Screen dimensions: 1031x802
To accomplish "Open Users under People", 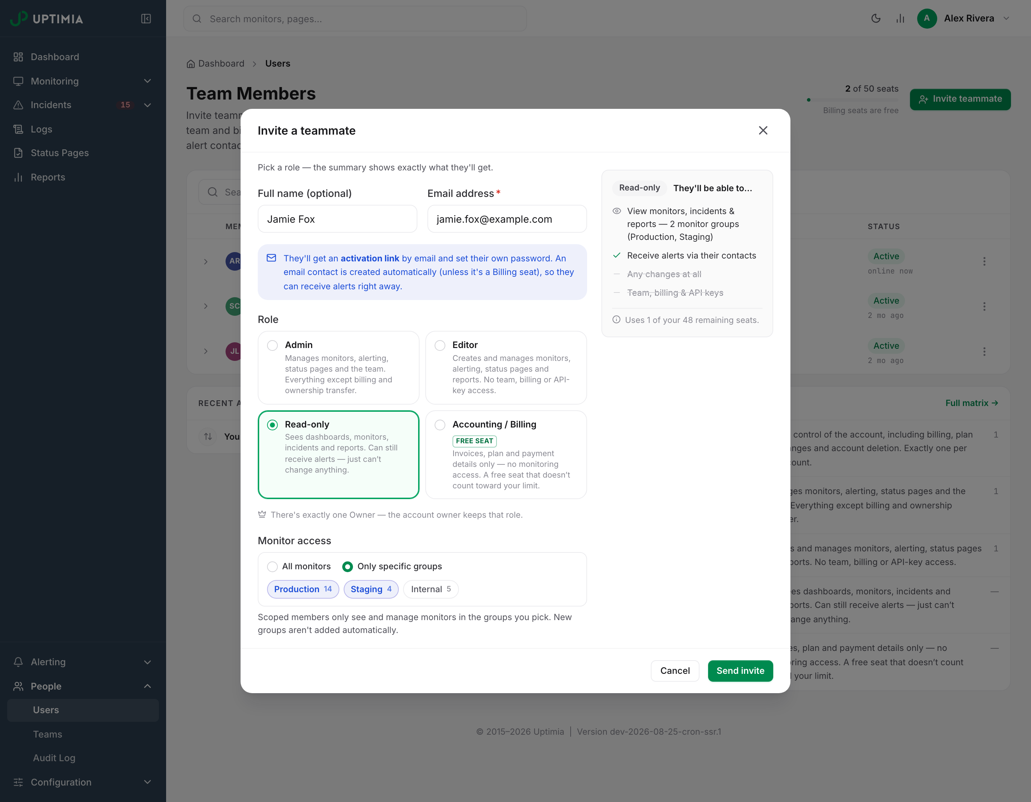I will [83, 710].
